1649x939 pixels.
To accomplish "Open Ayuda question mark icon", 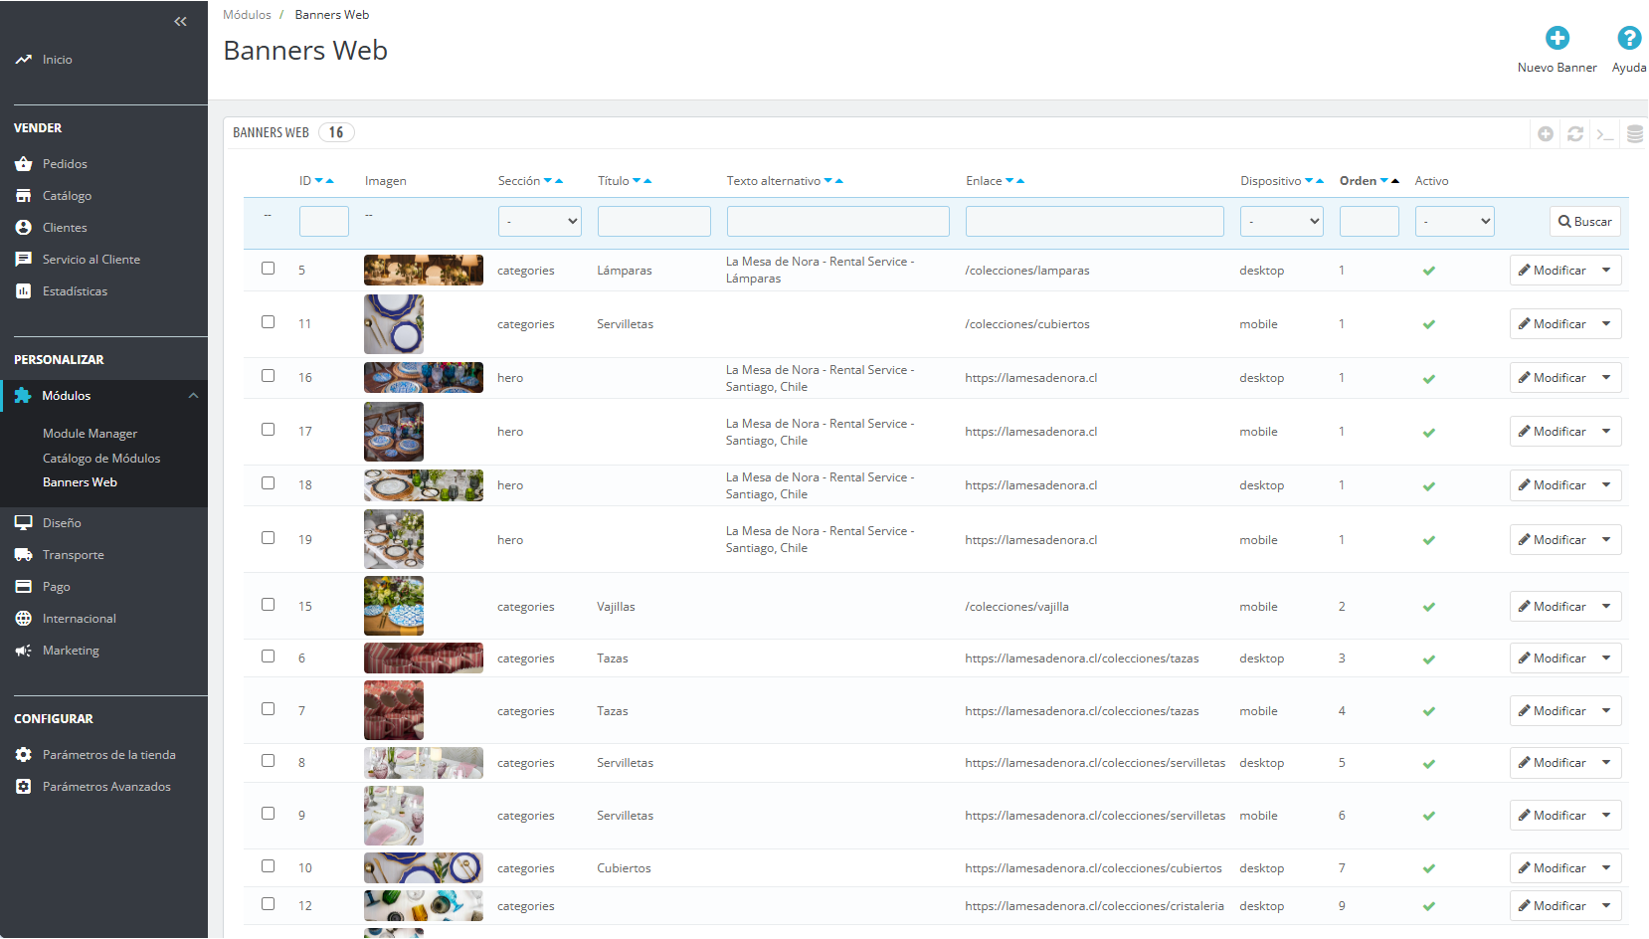I will click(1629, 38).
